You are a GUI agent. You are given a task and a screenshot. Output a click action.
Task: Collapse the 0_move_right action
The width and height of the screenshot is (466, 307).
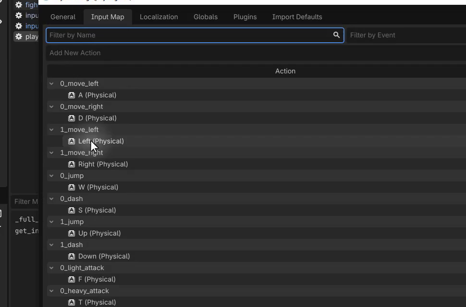coord(51,106)
